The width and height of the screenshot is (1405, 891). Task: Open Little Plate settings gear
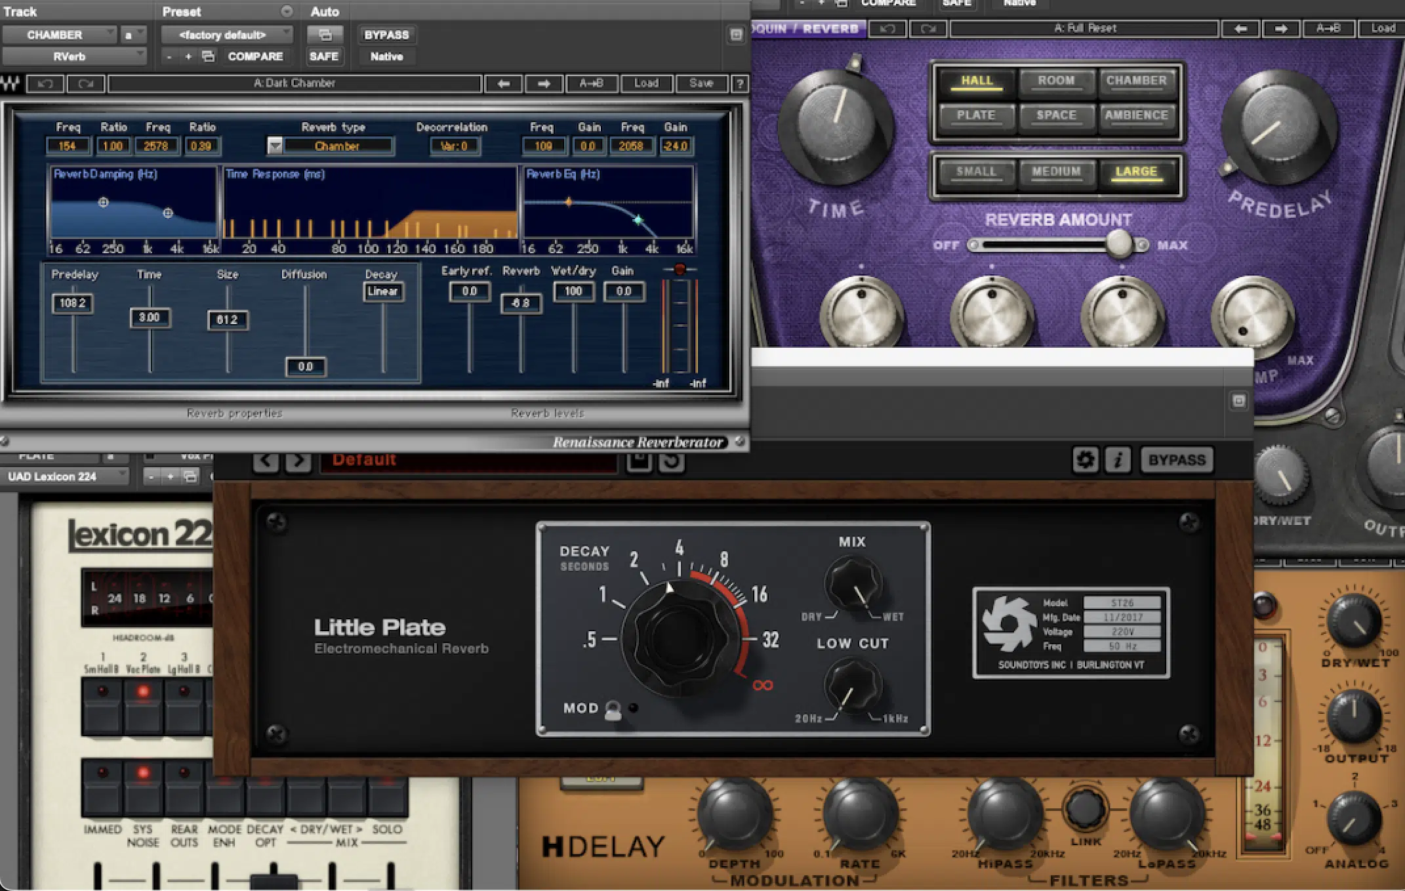point(1086,460)
